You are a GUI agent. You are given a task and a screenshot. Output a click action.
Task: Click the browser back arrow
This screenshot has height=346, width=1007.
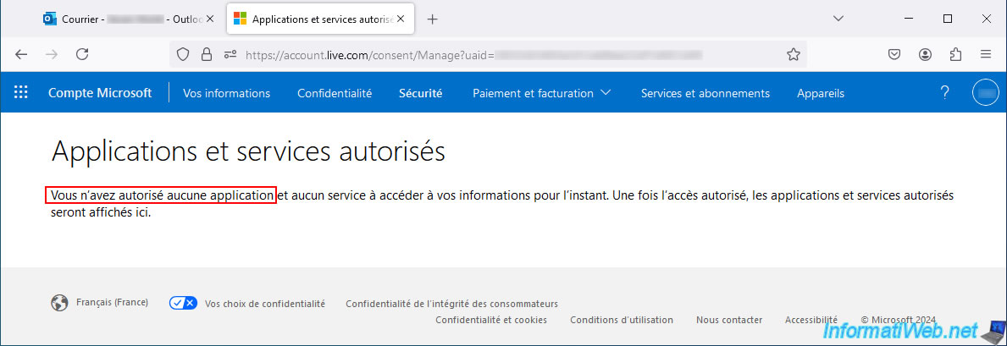click(21, 54)
